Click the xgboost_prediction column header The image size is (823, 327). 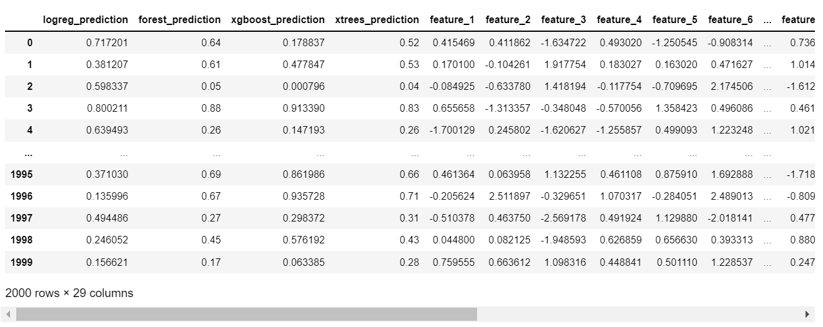(278, 19)
